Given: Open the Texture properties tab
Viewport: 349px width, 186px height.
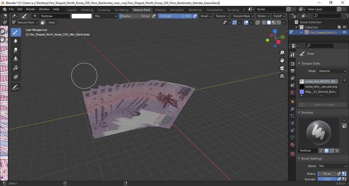Looking at the screenshot, I should click(x=292, y=154).
